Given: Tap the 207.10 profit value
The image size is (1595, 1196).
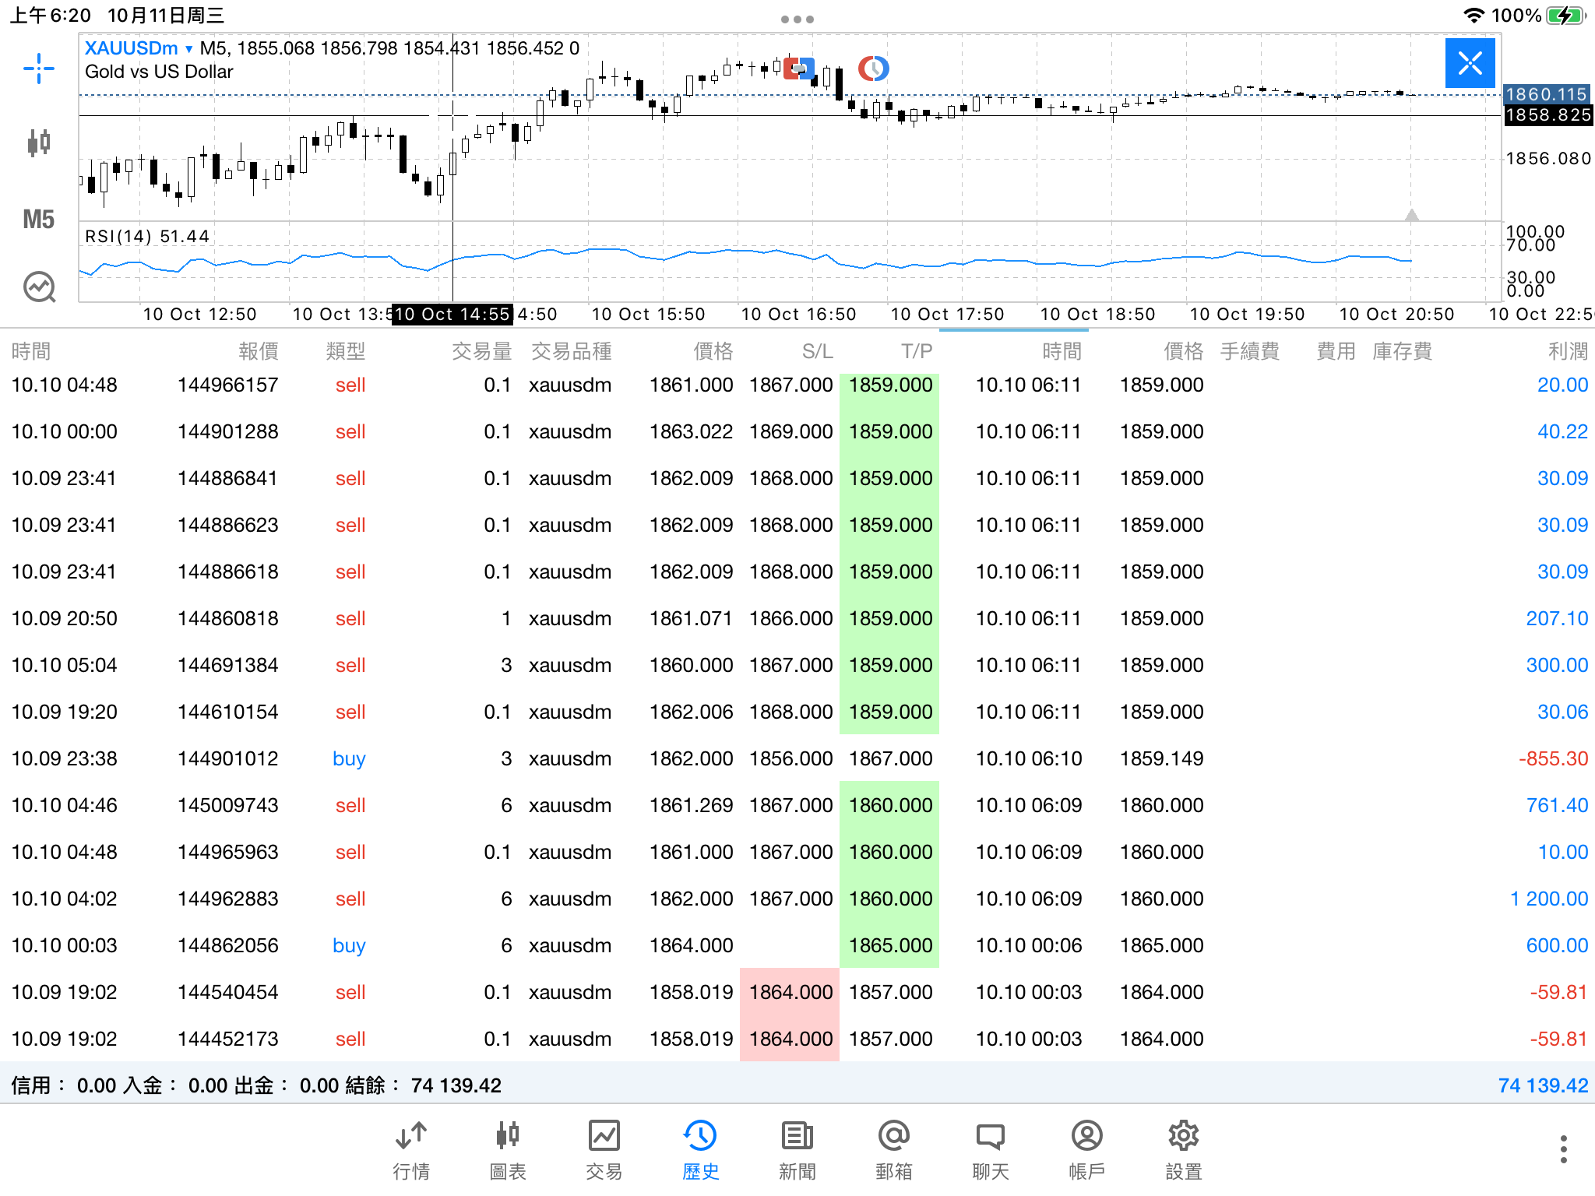Looking at the screenshot, I should (1557, 618).
